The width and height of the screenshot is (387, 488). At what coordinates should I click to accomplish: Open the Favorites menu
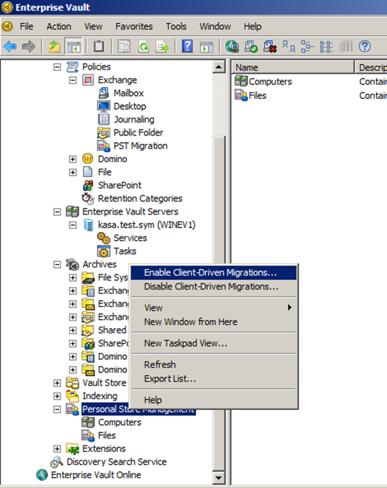pyautogui.click(x=134, y=26)
